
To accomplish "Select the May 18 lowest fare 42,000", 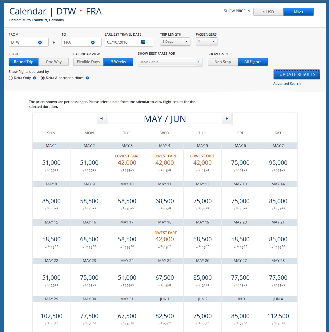I will pos(165,239).
